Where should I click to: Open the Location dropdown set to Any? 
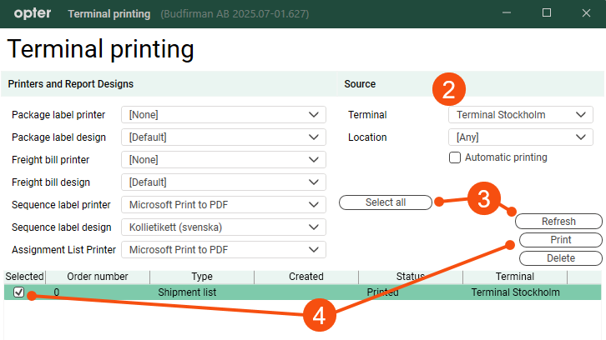(x=520, y=137)
